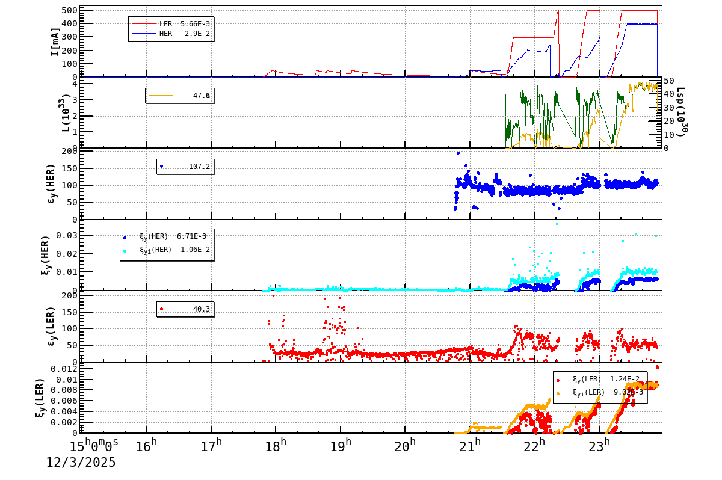Select the 40.3 legend value
This screenshot has width=722, height=480.
tap(202, 309)
